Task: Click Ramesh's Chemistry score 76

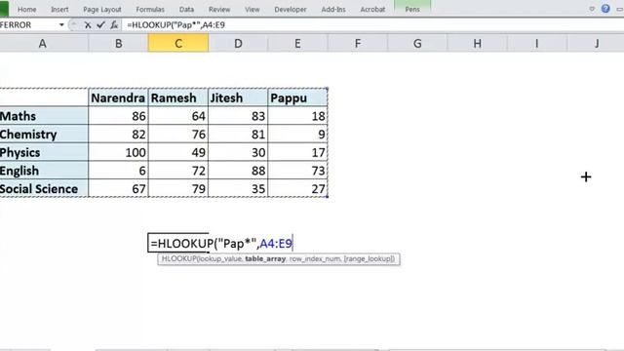Action: pyautogui.click(x=178, y=135)
